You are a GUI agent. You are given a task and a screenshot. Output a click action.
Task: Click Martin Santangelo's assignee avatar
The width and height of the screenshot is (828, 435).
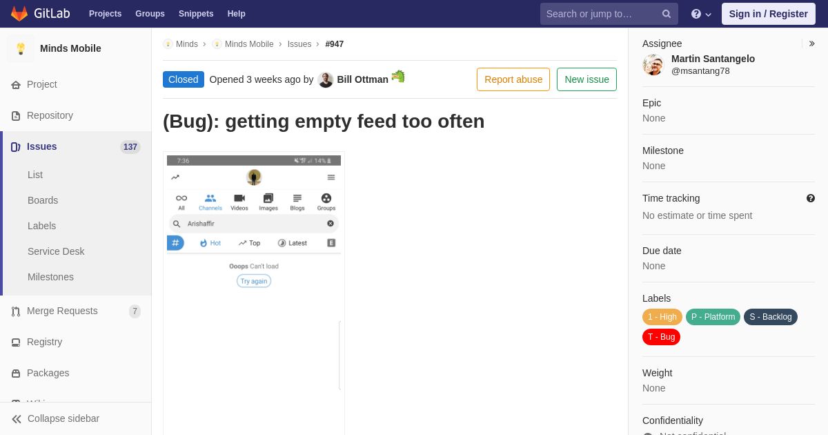point(653,65)
